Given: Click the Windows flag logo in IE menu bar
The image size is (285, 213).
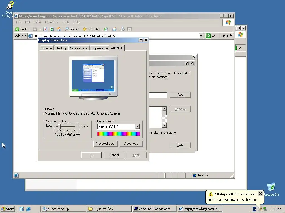Looking at the screenshot, I should pos(228,22).
